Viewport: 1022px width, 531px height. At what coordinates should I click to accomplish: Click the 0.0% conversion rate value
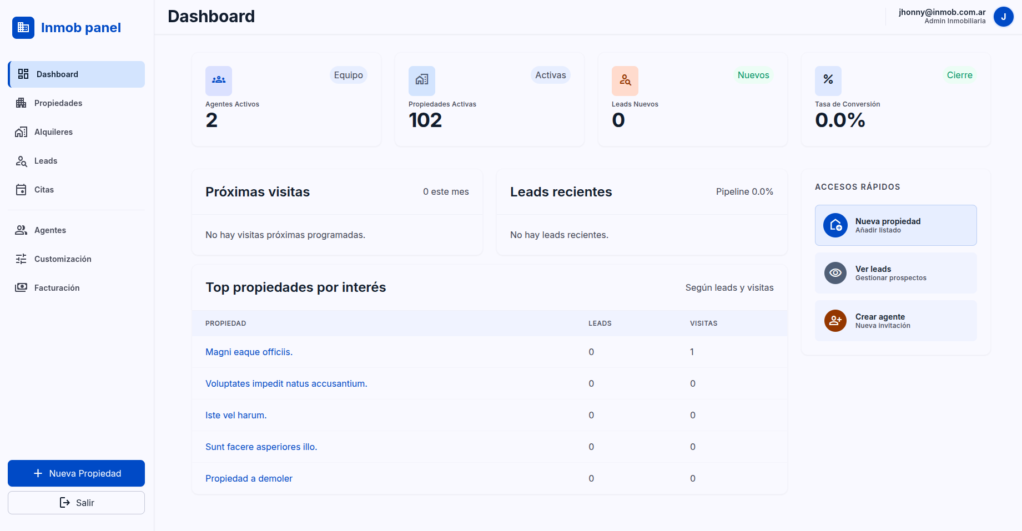coord(840,120)
